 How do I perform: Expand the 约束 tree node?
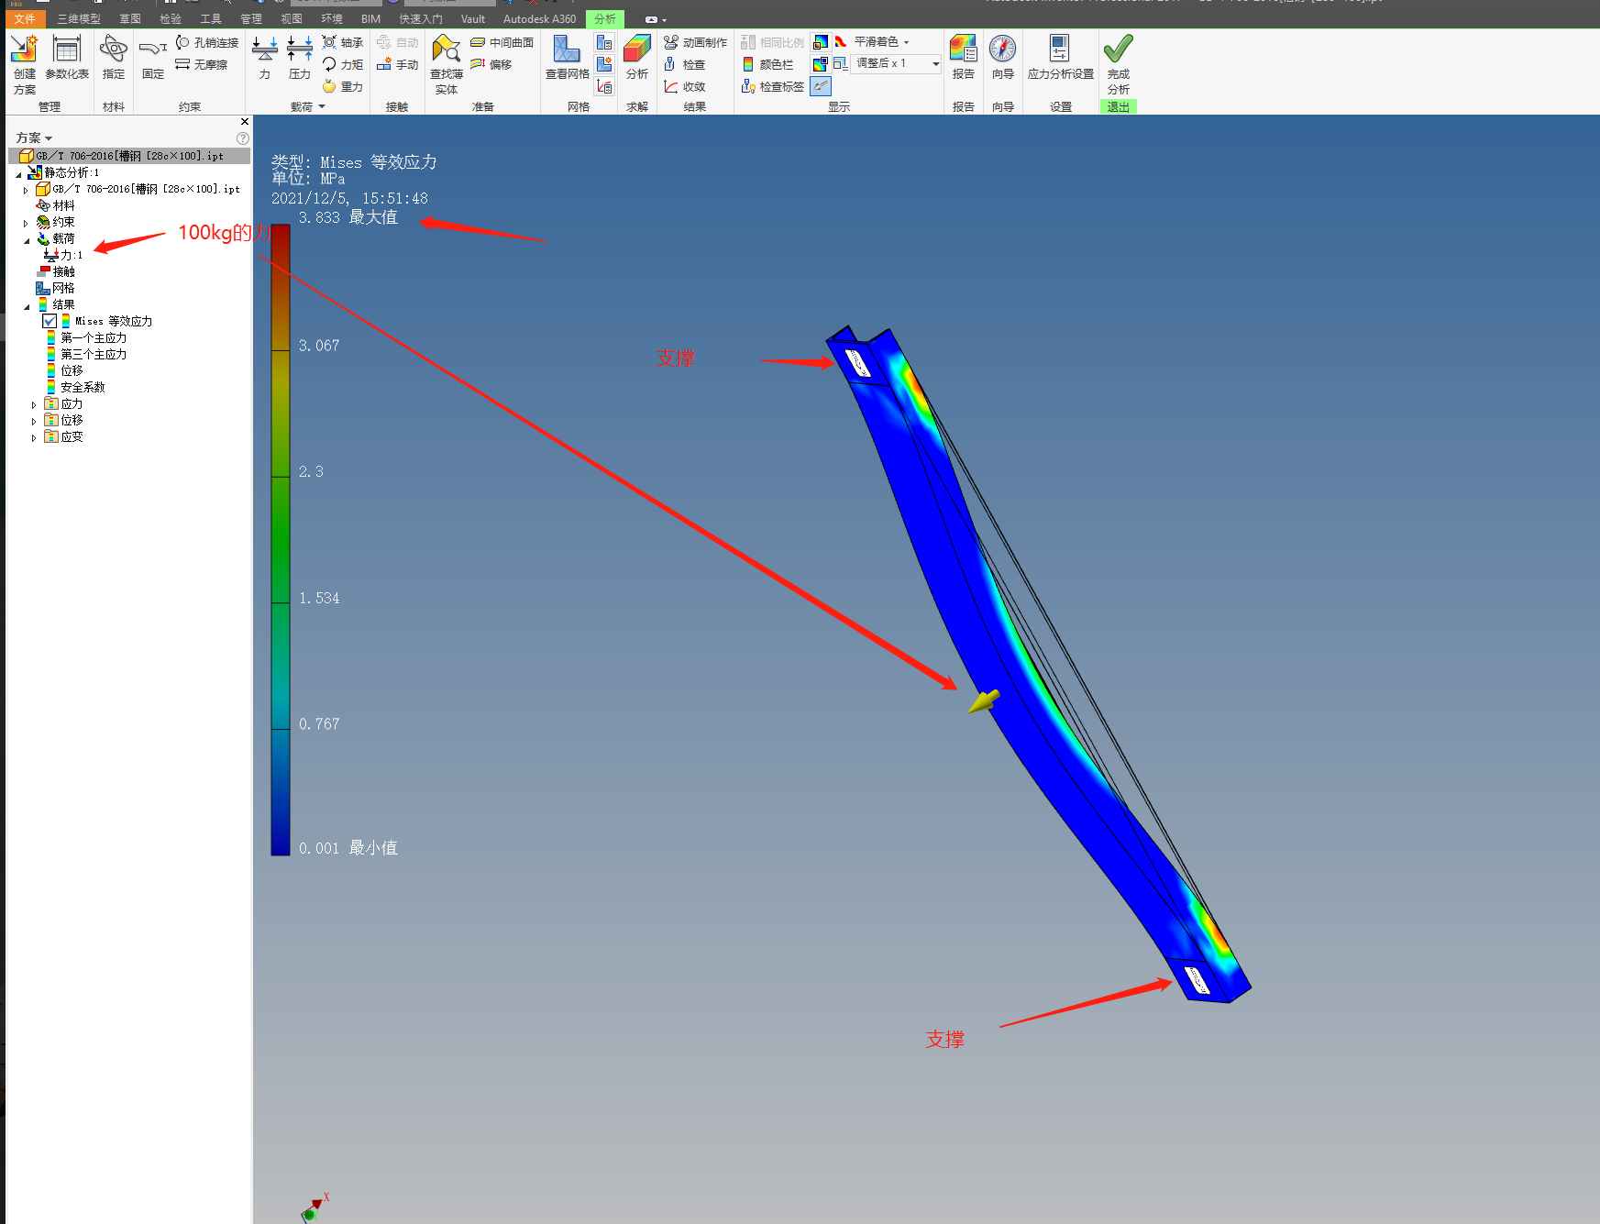26,223
